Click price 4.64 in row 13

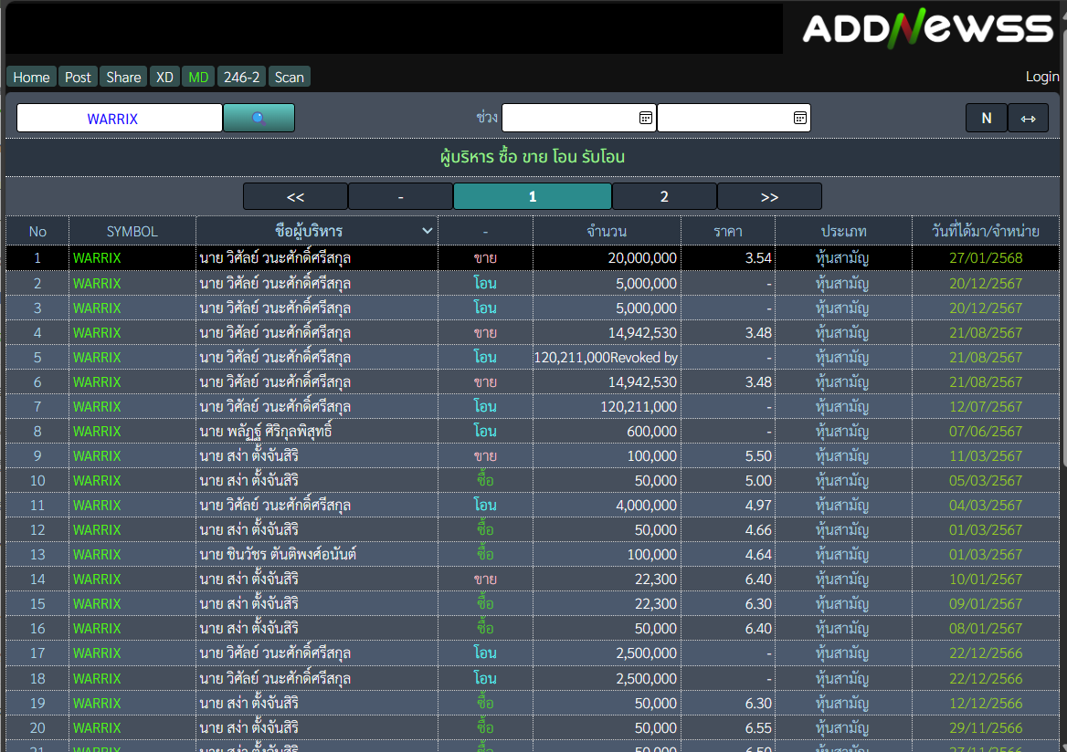pyautogui.click(x=758, y=554)
